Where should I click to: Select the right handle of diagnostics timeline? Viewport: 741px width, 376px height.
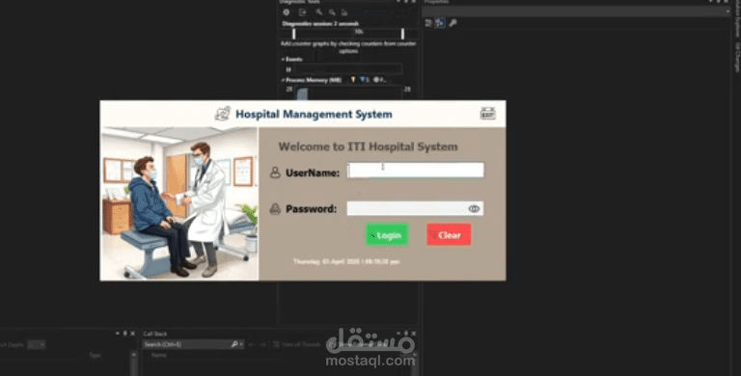pyautogui.click(x=402, y=34)
